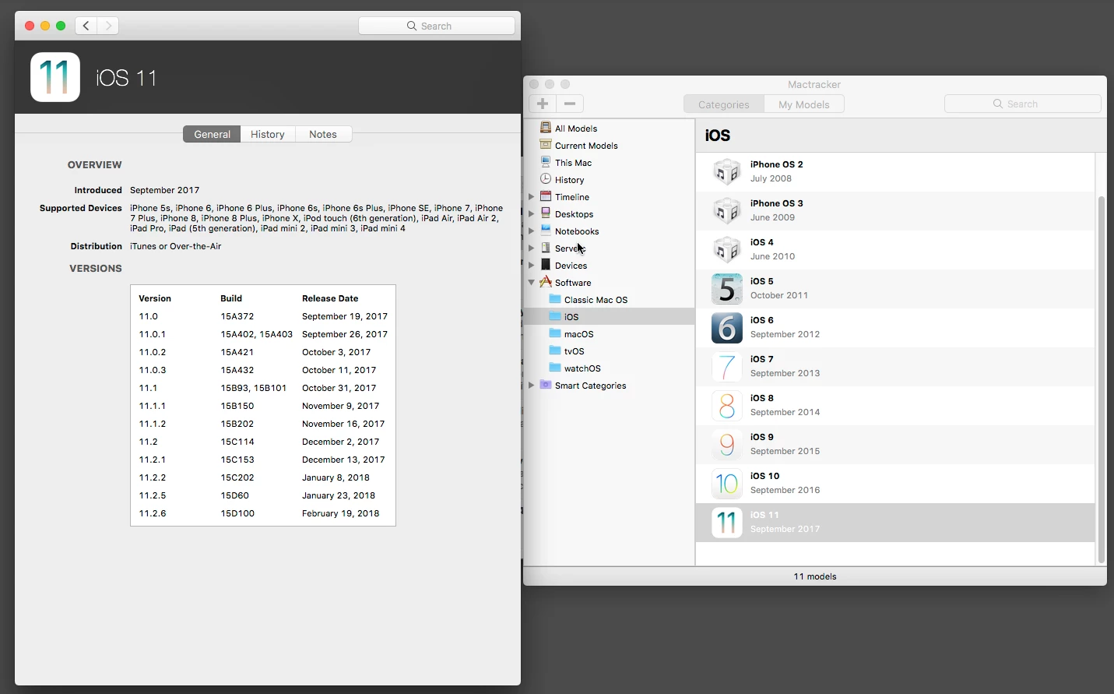Click version 11.2.6 in the table
The height and width of the screenshot is (694, 1114).
click(x=153, y=513)
